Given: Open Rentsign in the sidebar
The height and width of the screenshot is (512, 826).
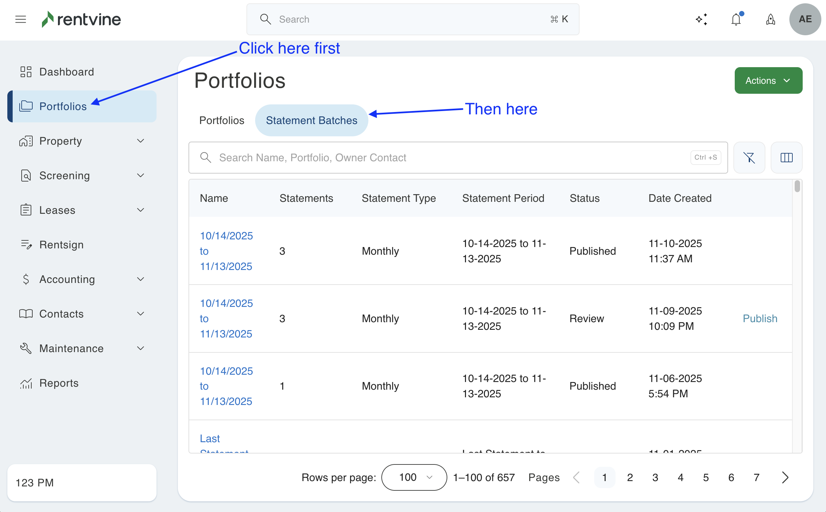Looking at the screenshot, I should click(x=61, y=244).
